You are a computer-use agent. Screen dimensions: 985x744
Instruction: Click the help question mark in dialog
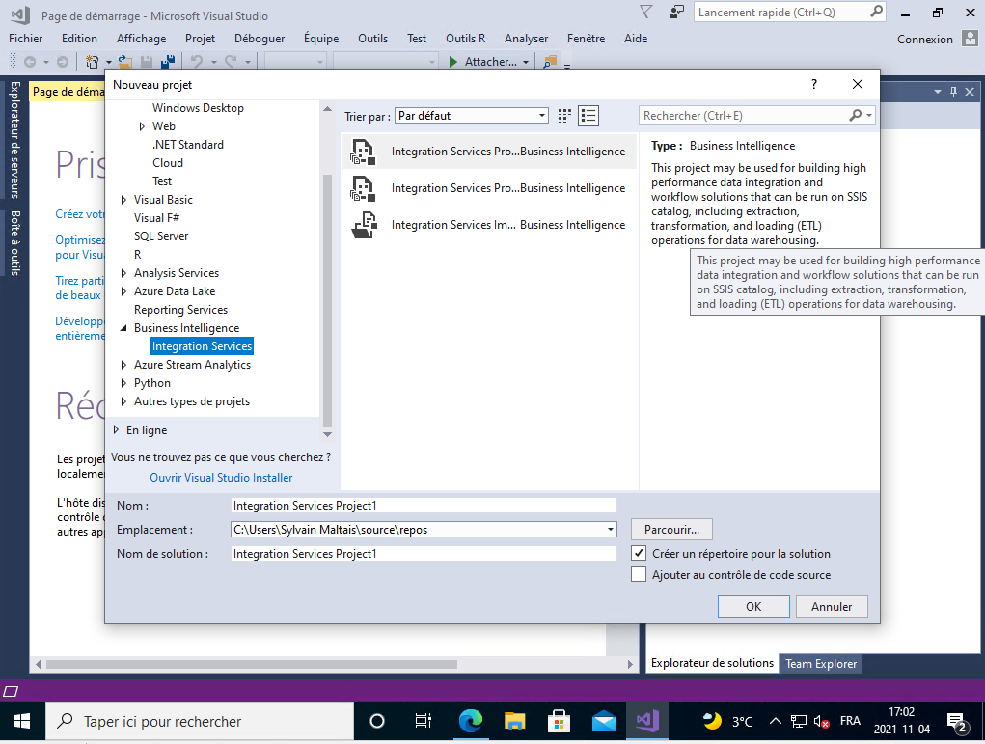point(813,85)
